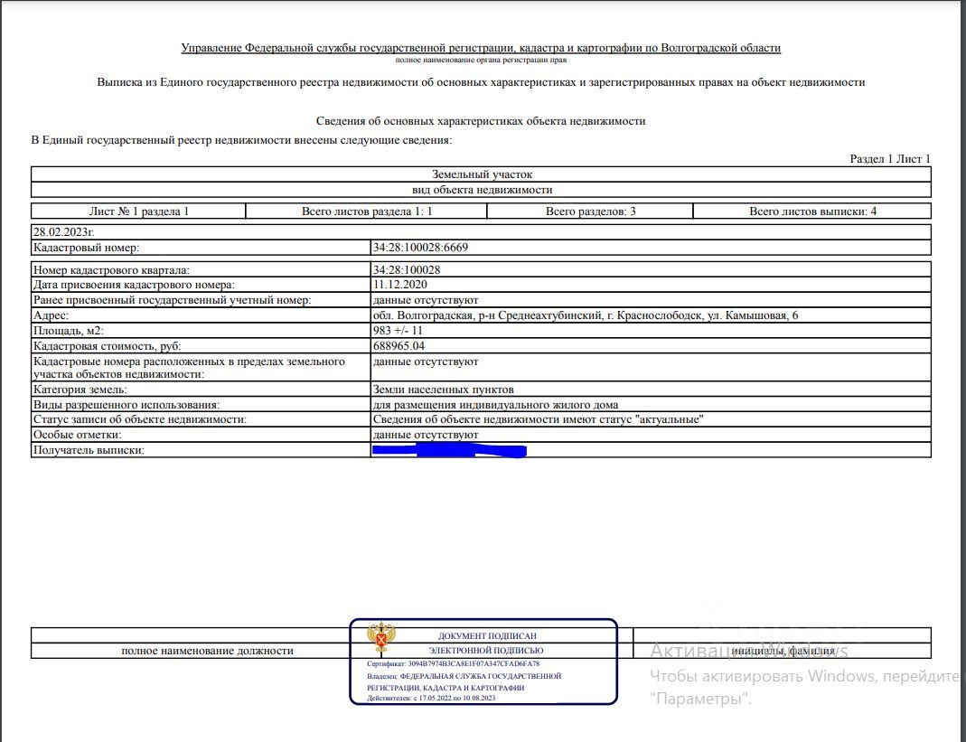966x742 pixels.
Task: Select "данные отсутствуют" in the "Ранее присвоенный" row
Action: tap(426, 300)
